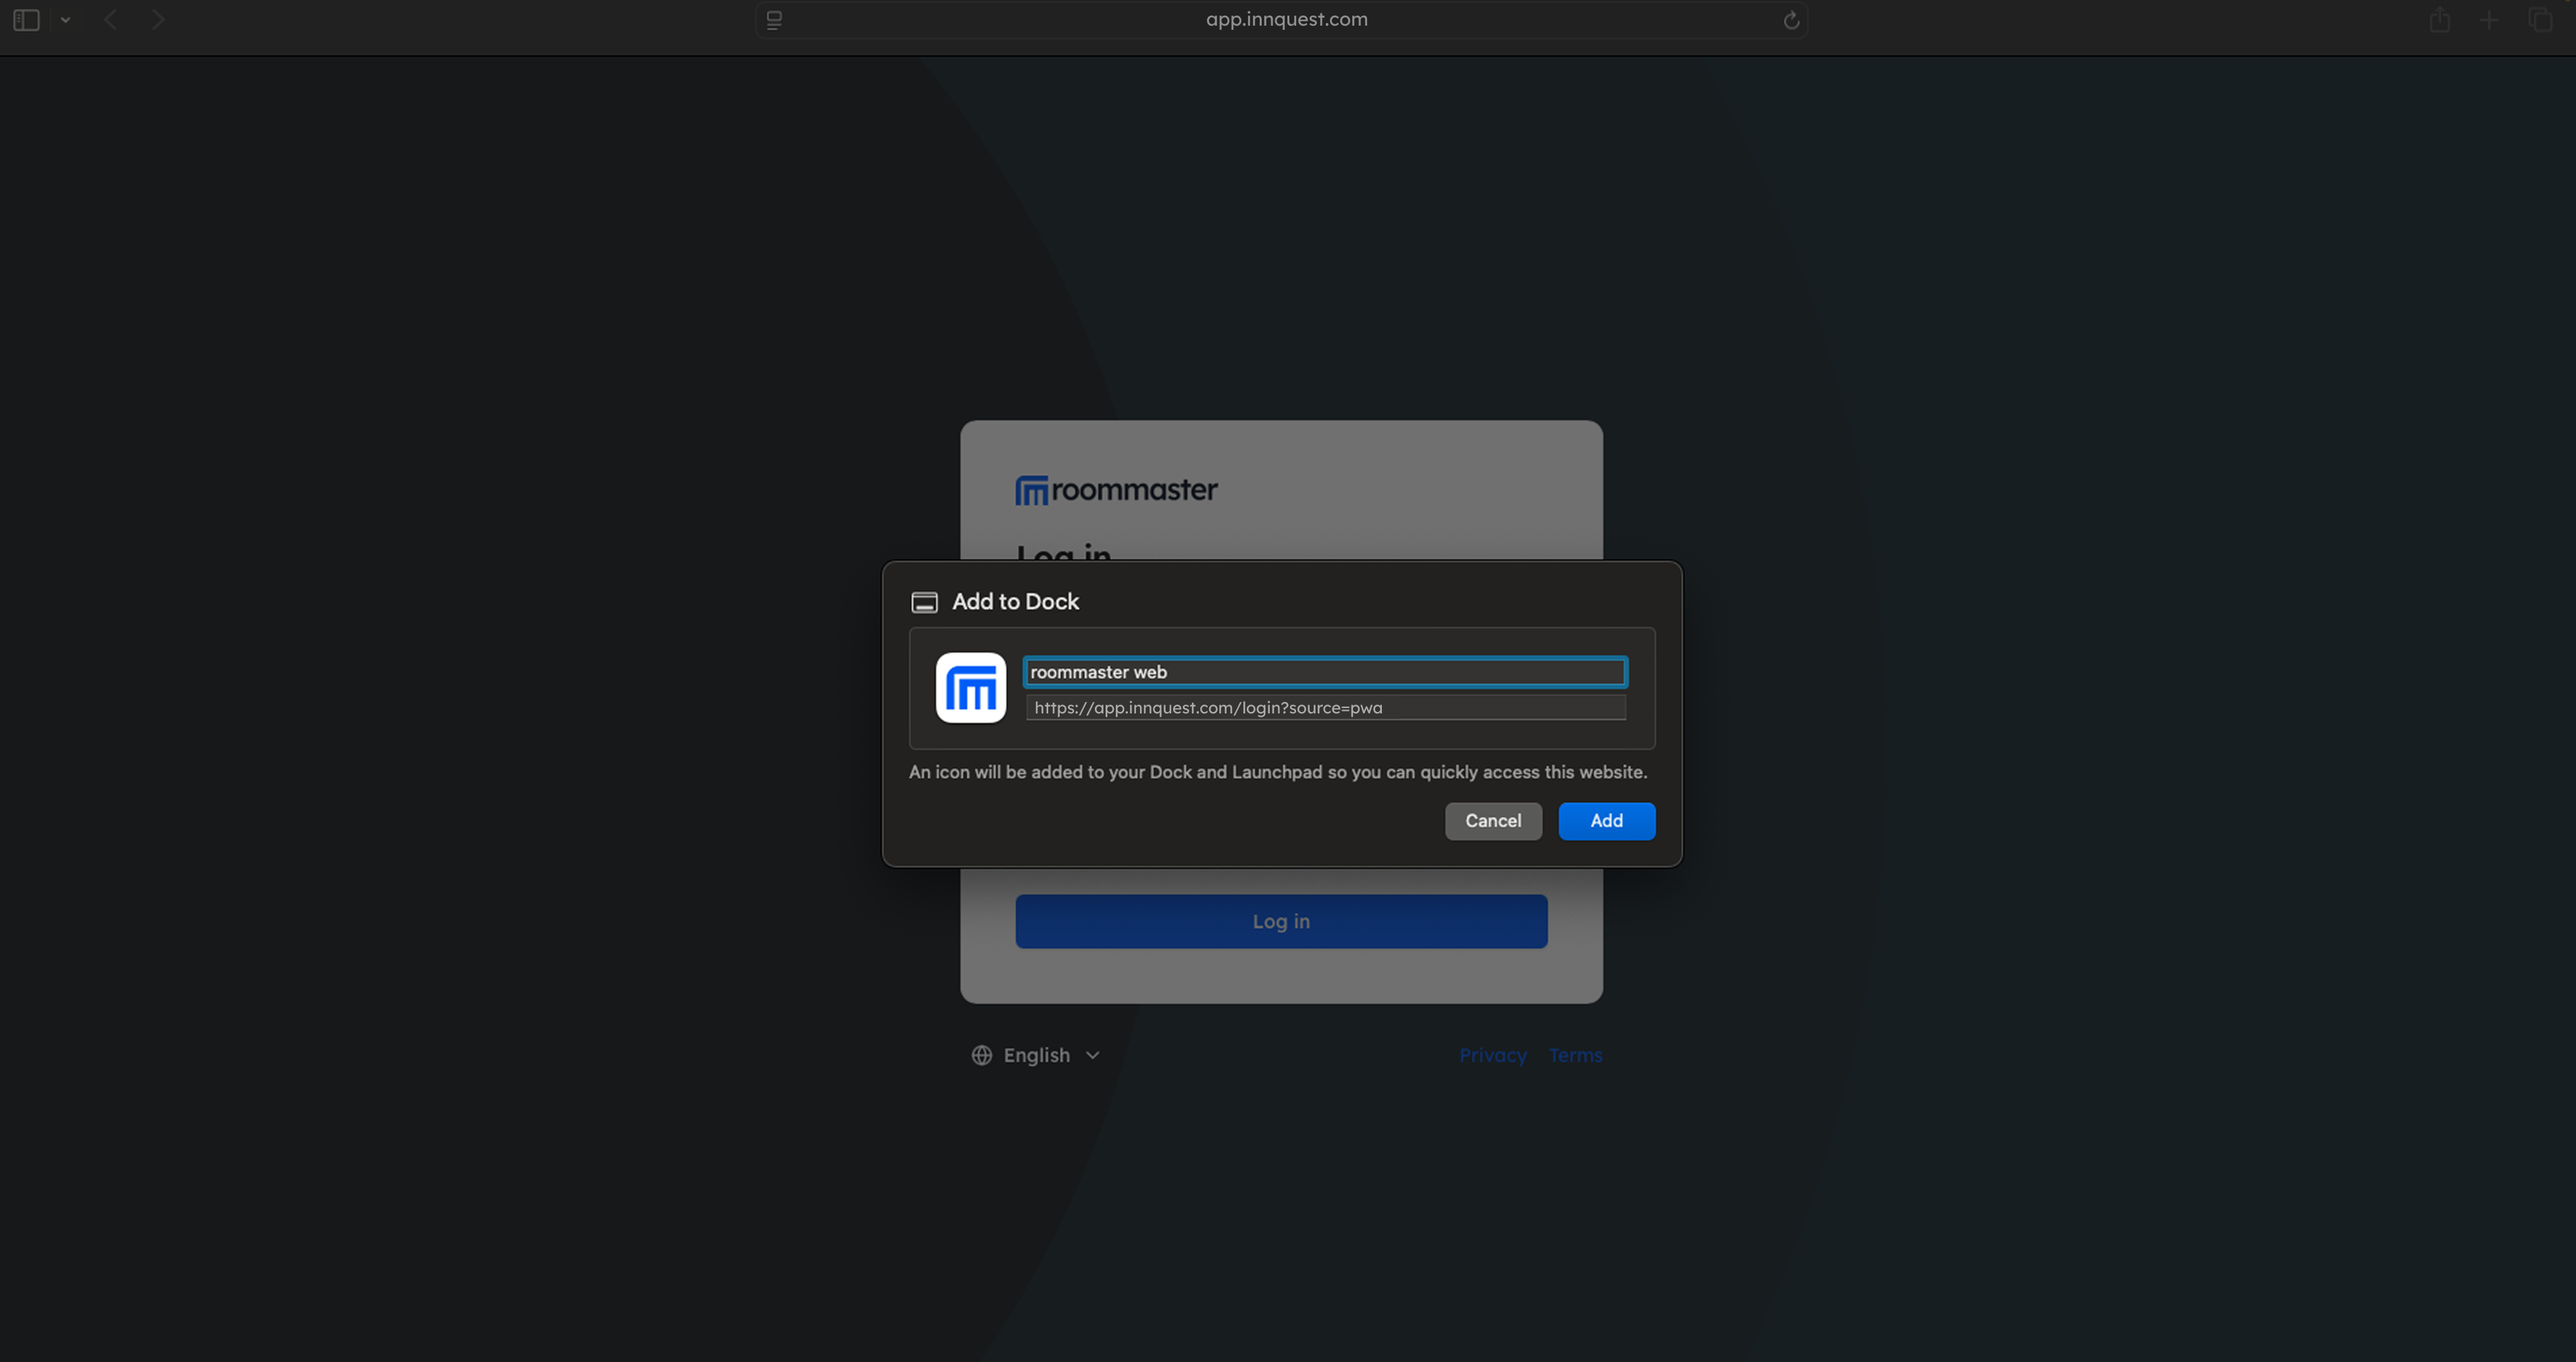Click the roommaster app icon in the dialog
The image size is (2576, 1362).
click(x=969, y=688)
